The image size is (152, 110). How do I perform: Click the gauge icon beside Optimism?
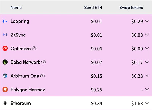click(x=34, y=48)
